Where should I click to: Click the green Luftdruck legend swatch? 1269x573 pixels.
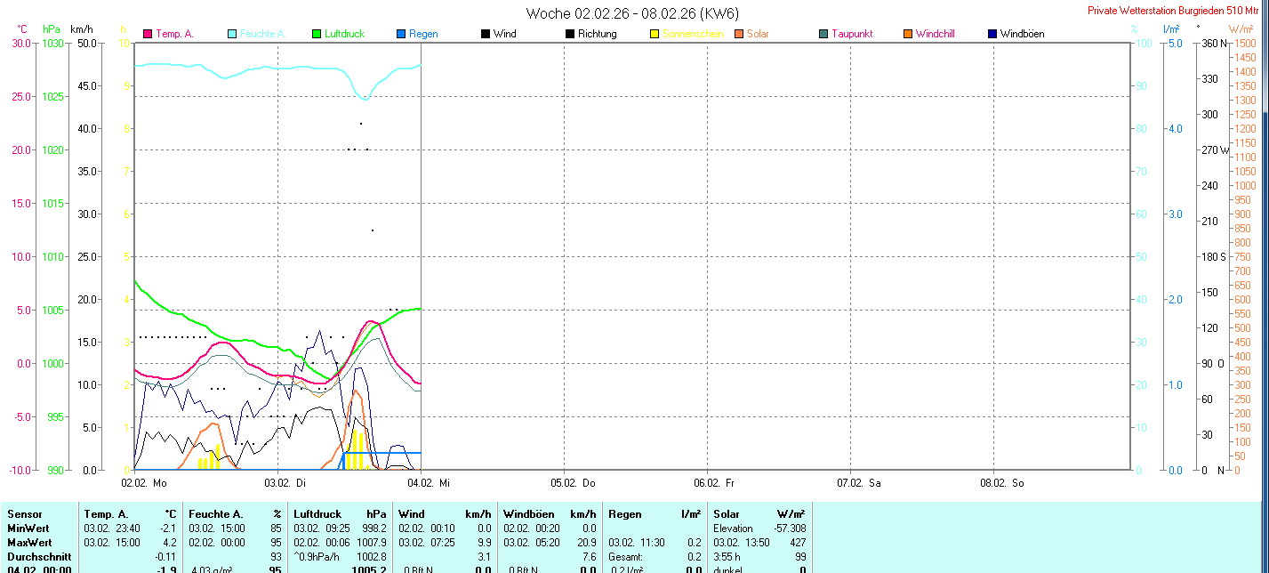pyautogui.click(x=316, y=34)
